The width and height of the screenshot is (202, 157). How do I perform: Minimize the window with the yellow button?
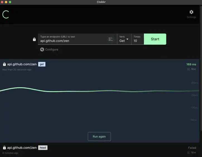click(6, 2)
